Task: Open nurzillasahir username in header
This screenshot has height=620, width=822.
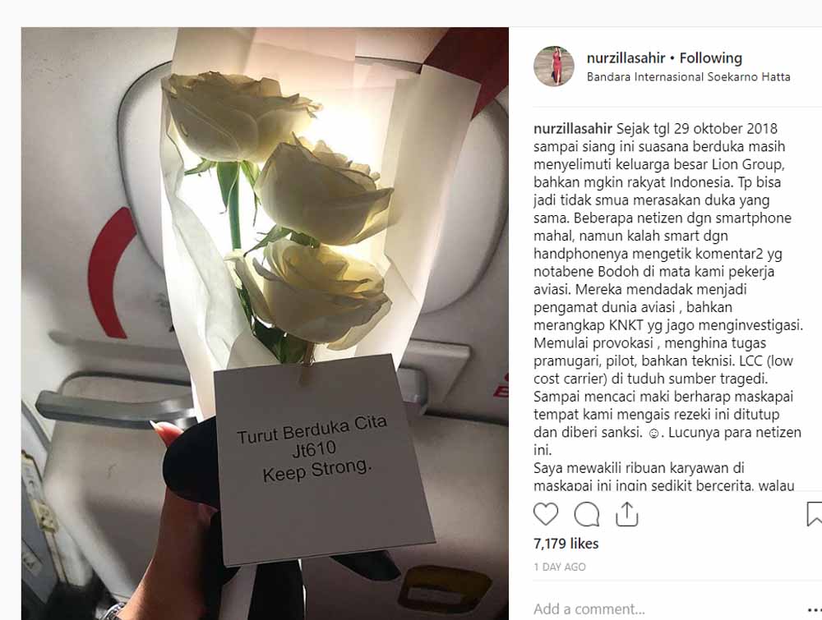Action: pyautogui.click(x=626, y=57)
